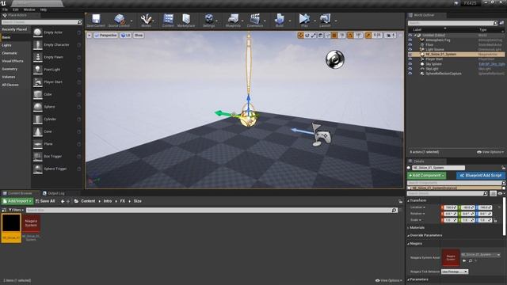Image resolution: width=507 pixels, height=285 pixels.
Task: Select the Sphere Trigger actor icon
Action: [38, 169]
